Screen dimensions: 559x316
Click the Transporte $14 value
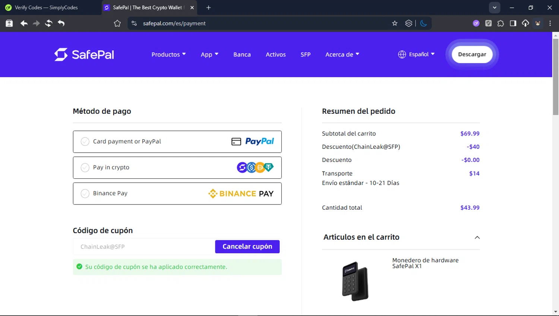point(474,173)
